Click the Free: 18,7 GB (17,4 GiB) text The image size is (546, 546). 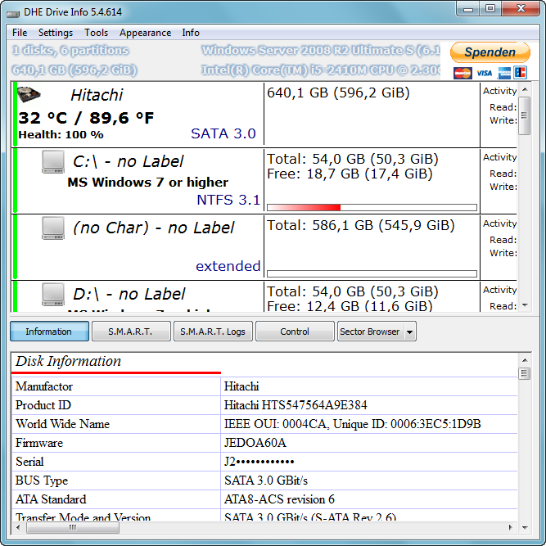(350, 174)
